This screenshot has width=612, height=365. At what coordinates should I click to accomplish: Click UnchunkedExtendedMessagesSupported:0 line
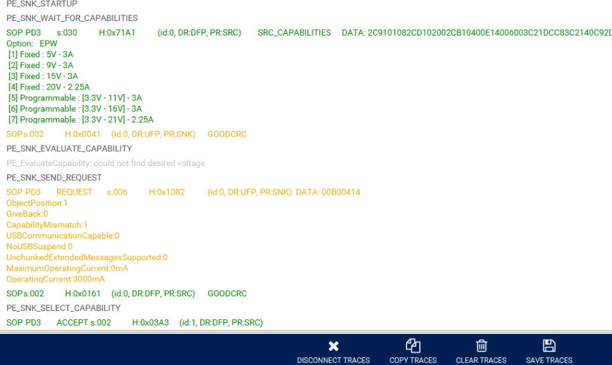(87, 258)
